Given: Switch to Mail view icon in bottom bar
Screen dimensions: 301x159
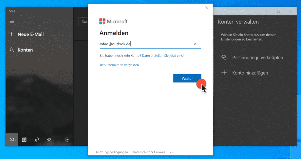Looking at the screenshot, I should point(12,140).
